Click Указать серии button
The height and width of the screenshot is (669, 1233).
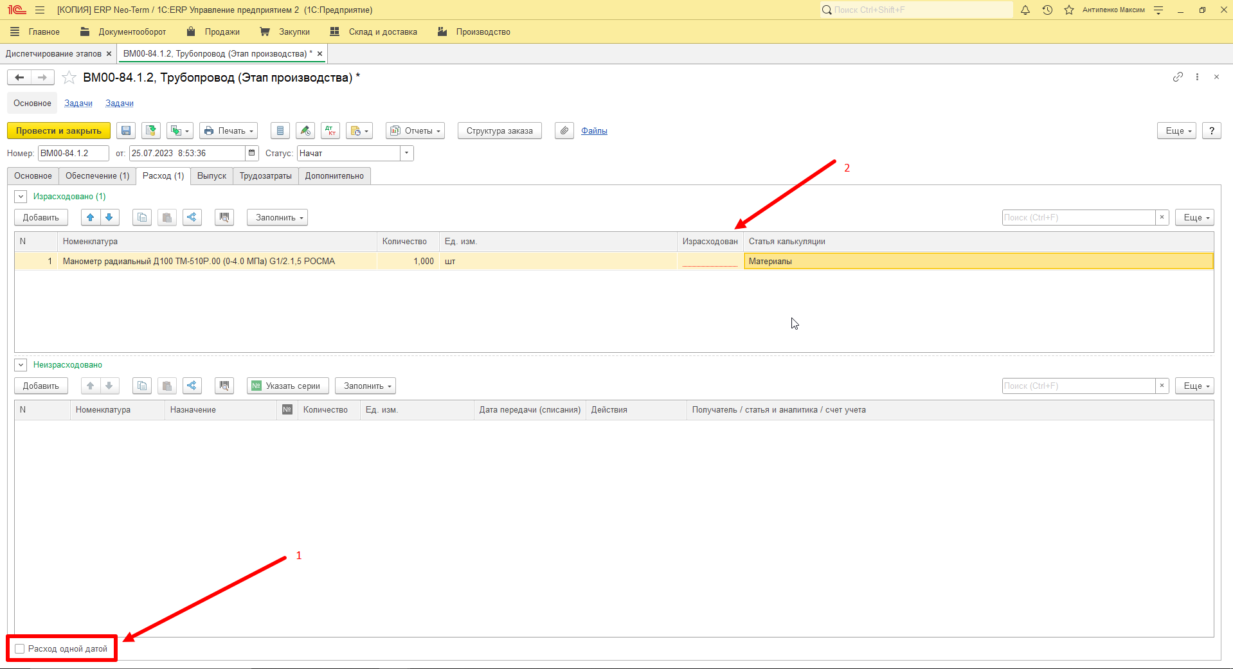tap(288, 386)
